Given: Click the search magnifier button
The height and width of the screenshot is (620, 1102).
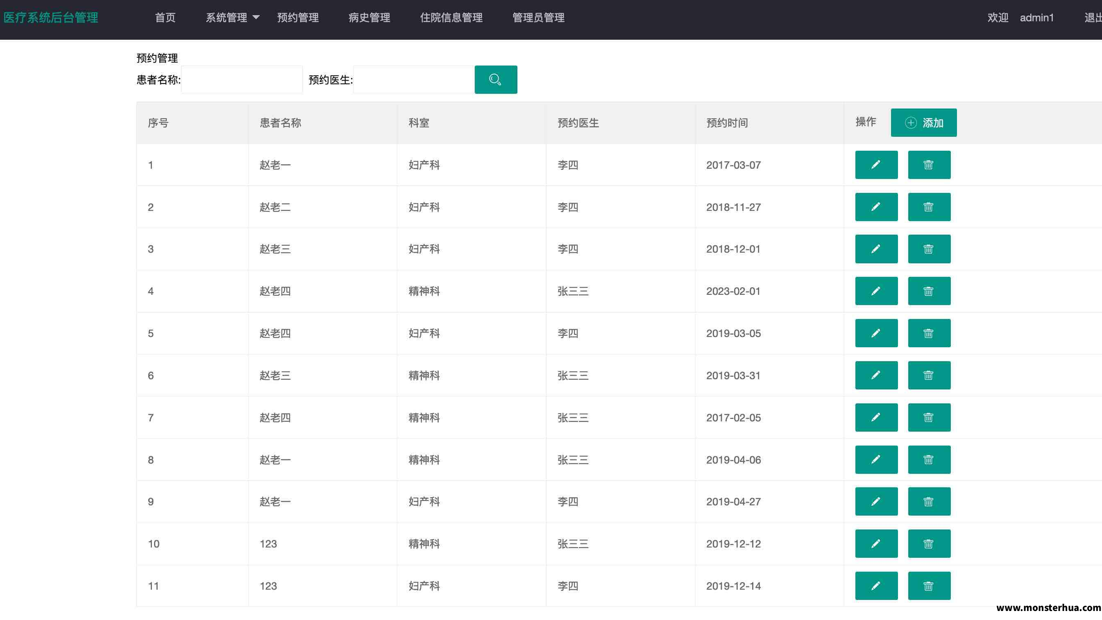Looking at the screenshot, I should pyautogui.click(x=496, y=79).
